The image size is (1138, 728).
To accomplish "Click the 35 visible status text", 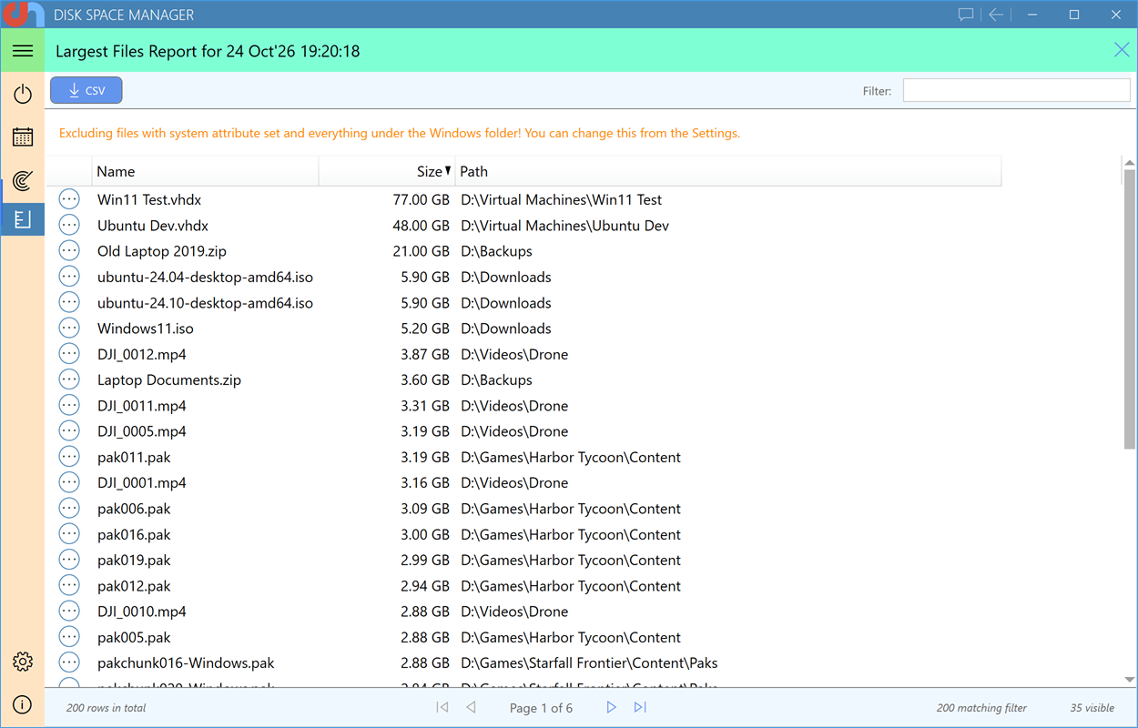I will pyautogui.click(x=1092, y=708).
